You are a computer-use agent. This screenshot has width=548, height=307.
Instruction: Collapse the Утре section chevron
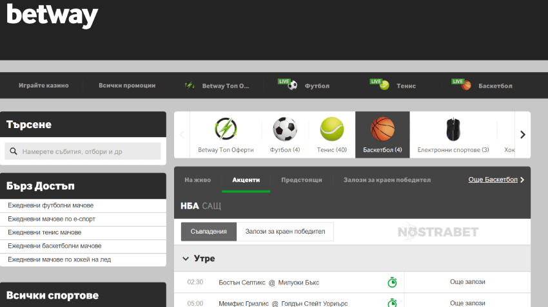coord(186,259)
